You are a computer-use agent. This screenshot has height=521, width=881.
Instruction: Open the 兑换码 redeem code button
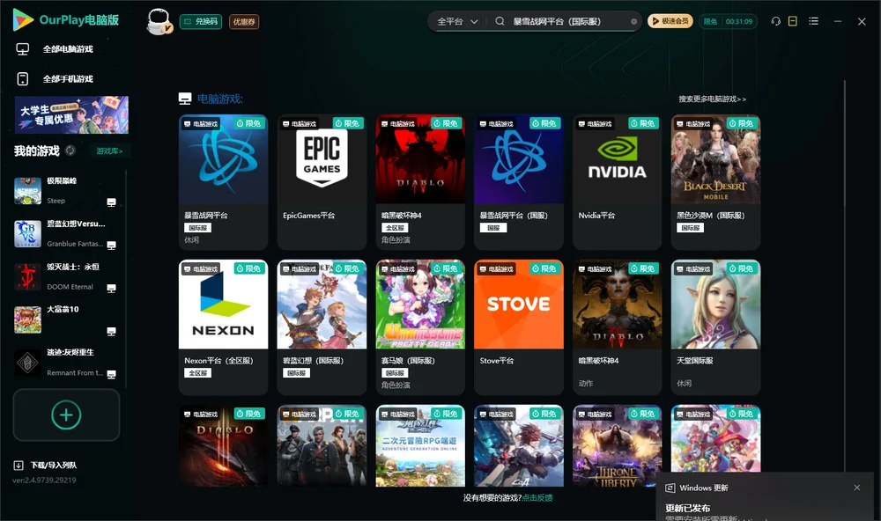click(x=201, y=22)
